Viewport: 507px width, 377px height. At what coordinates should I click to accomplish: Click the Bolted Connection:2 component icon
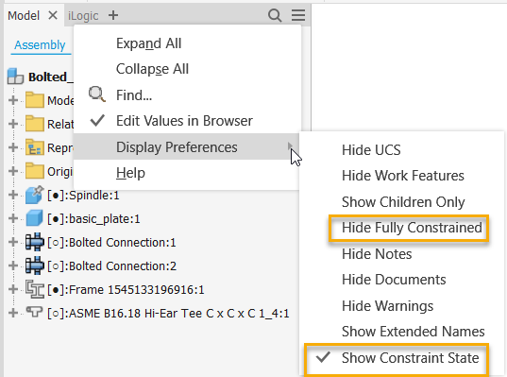(x=34, y=266)
